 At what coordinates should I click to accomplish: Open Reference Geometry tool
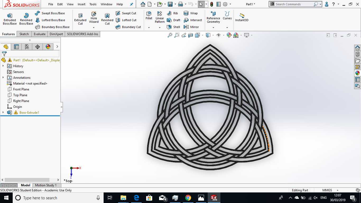pos(213,17)
